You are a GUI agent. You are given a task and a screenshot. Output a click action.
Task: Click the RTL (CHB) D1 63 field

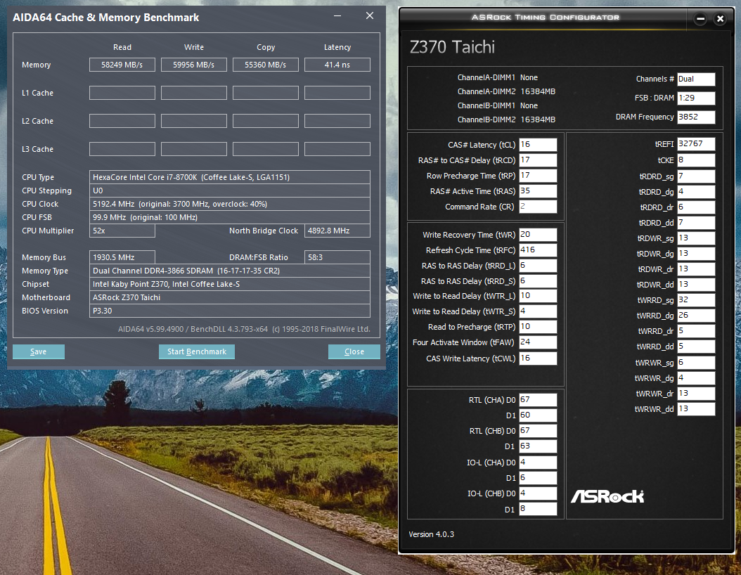coord(538,446)
